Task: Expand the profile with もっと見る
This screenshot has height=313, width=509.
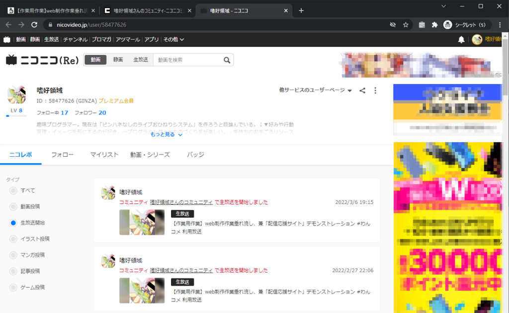Action: (x=167, y=134)
